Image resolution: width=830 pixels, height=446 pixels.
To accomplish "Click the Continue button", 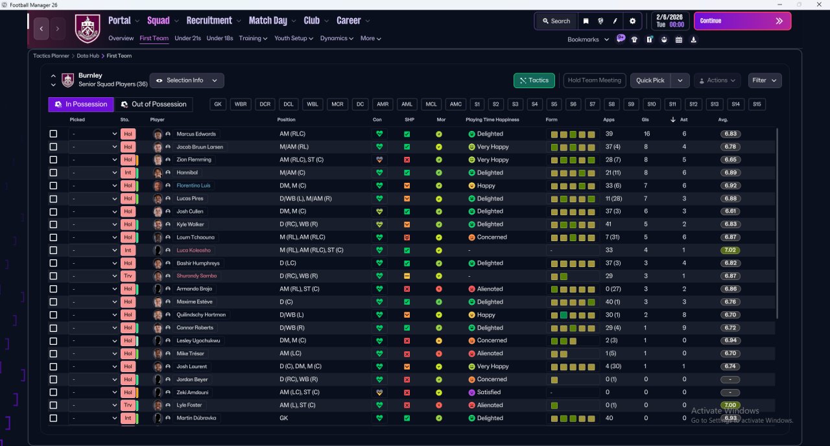I will click(742, 21).
